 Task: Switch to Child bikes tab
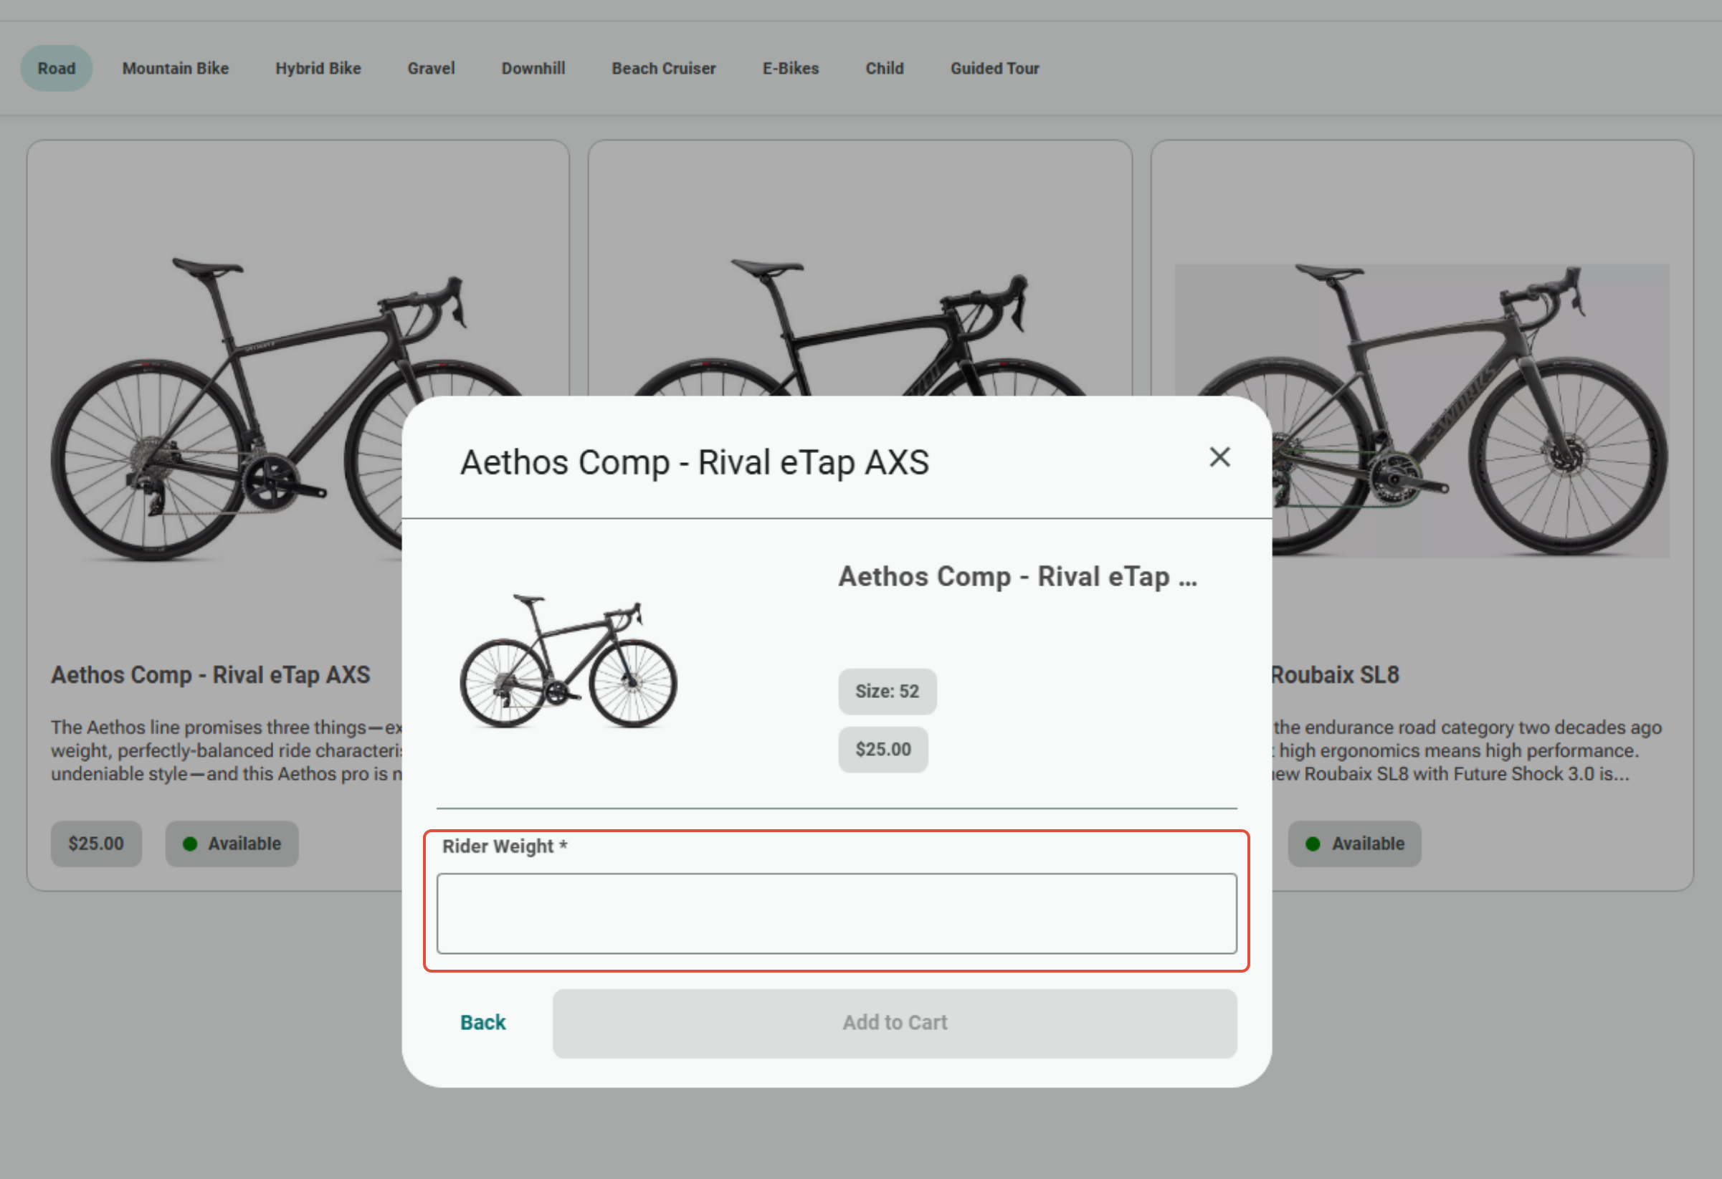(x=884, y=68)
